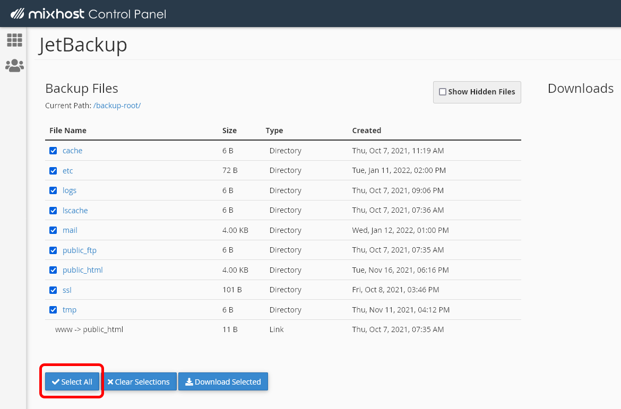
Task: Toggle the Show Hidden Files checkbox
Action: pos(443,92)
